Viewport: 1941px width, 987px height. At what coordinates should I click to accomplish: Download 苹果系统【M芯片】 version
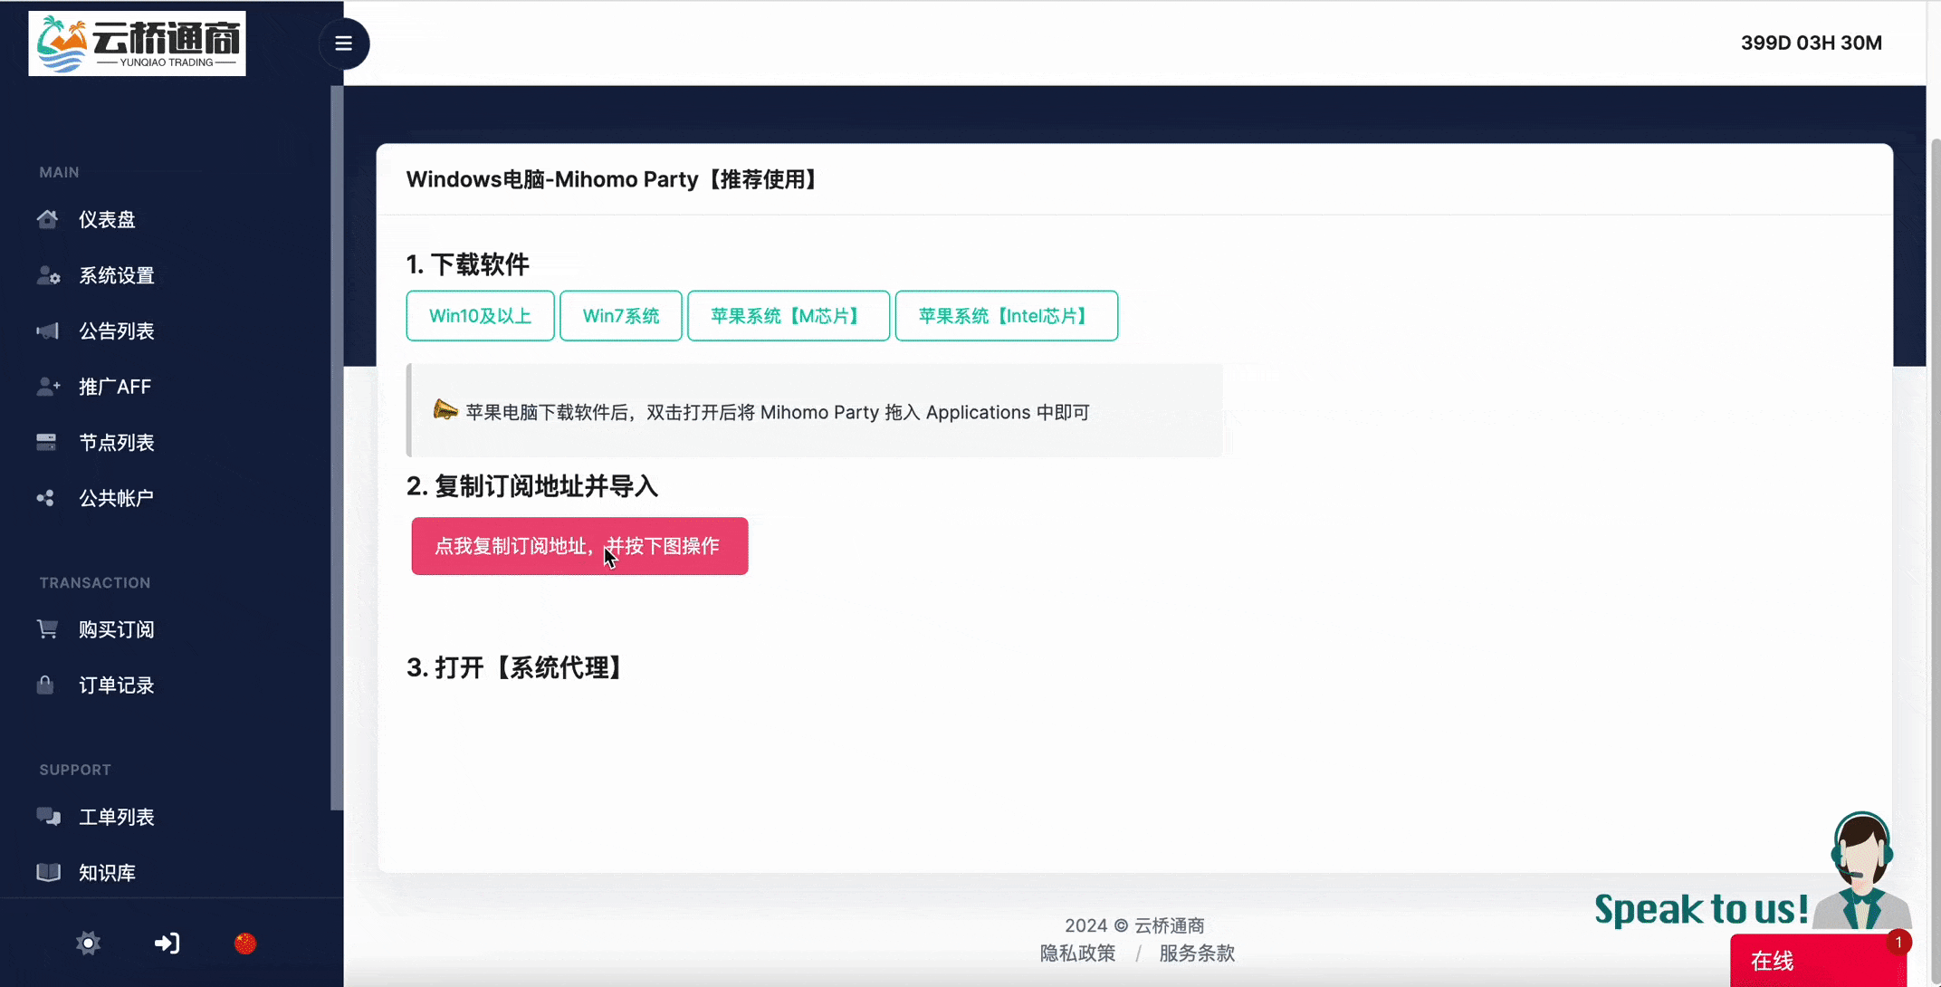[789, 315]
